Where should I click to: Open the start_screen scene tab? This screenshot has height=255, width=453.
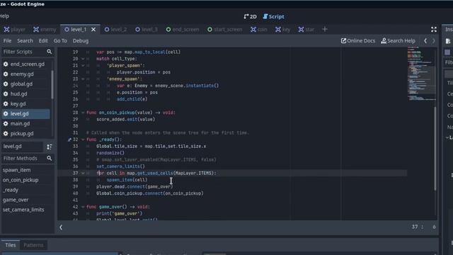pyautogui.click(x=225, y=30)
